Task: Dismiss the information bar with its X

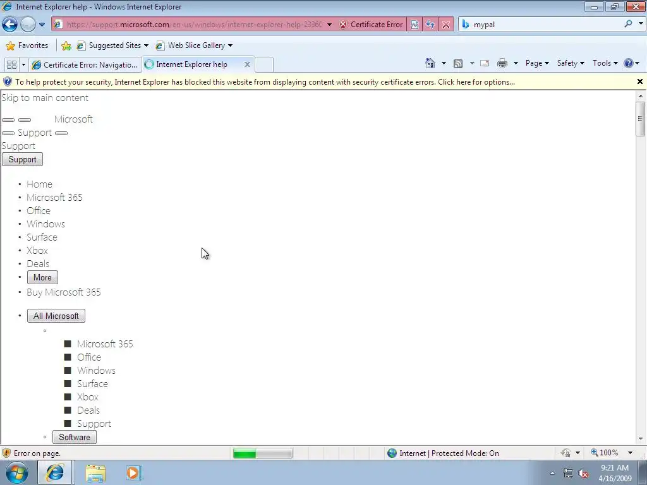Action: pyautogui.click(x=640, y=81)
